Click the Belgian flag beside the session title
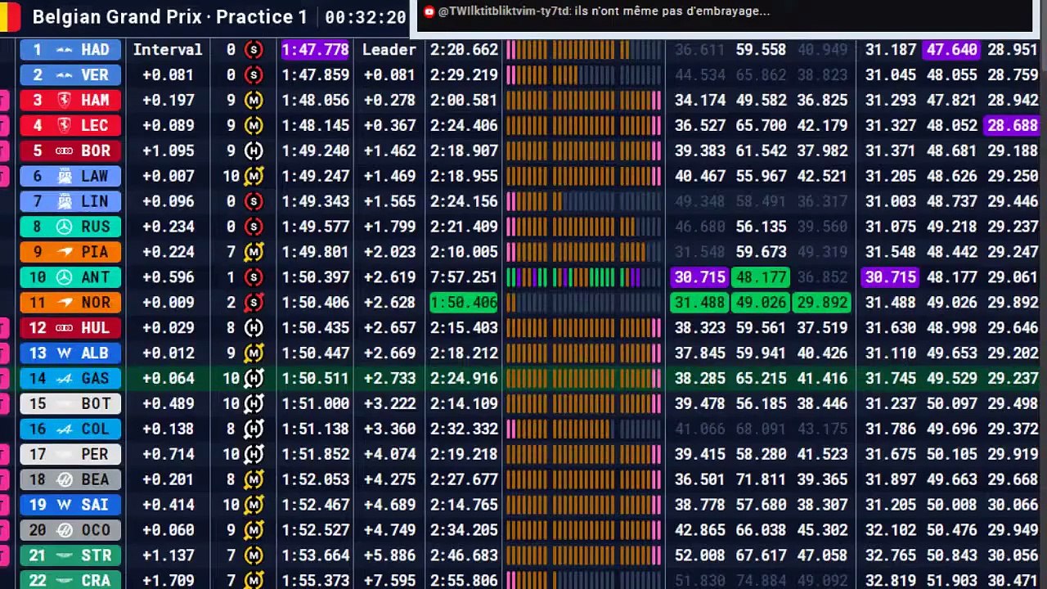Viewport: 1047px width, 589px height. tap(10, 17)
